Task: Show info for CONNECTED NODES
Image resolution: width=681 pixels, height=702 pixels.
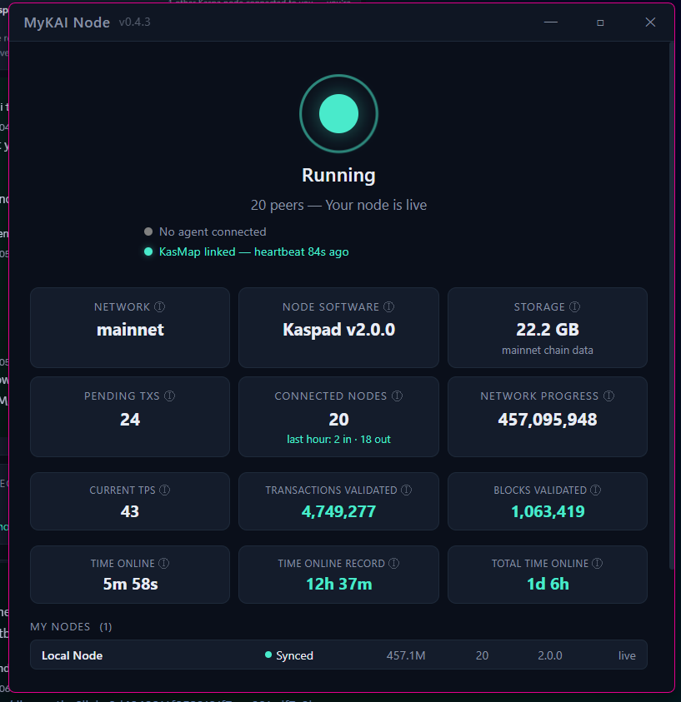Action: (397, 396)
